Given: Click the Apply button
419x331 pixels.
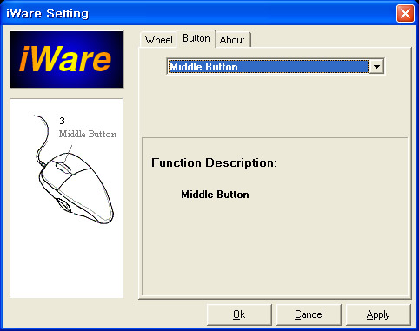Looking at the screenshot, I should [x=378, y=314].
